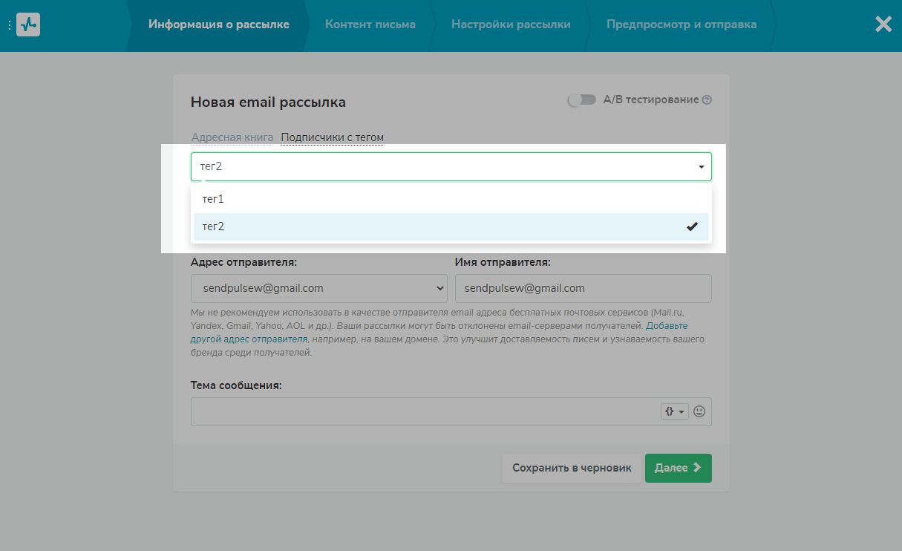Open the variables insert curly braces dropdown
Image resolution: width=902 pixels, height=551 pixels.
point(674,411)
